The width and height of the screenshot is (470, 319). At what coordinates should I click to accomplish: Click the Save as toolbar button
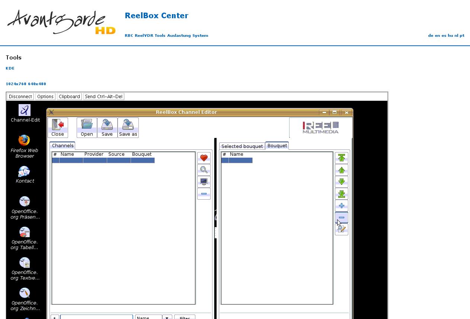tap(128, 128)
